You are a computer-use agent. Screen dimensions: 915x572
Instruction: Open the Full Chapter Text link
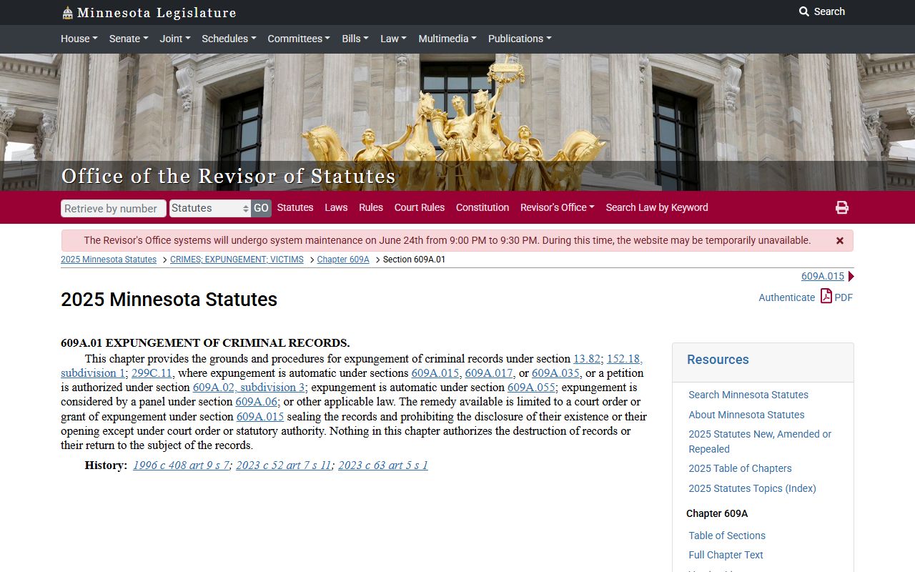(726, 555)
